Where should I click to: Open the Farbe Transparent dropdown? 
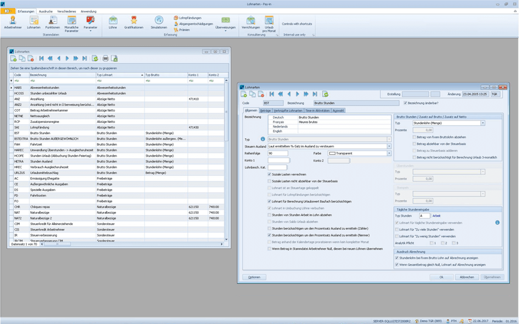(x=389, y=154)
